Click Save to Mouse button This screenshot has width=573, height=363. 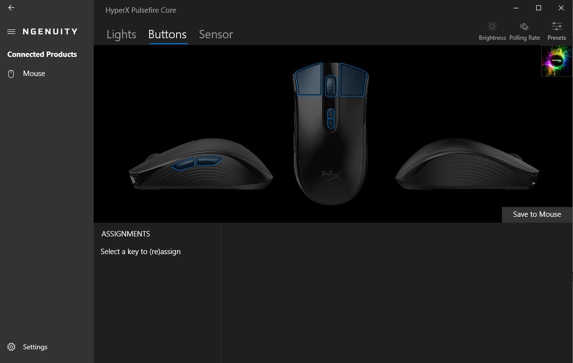click(x=537, y=214)
